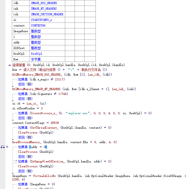Select the lOffset variable name cell
The height and width of the screenshot is (189, 190).
click(x=21, y=48)
